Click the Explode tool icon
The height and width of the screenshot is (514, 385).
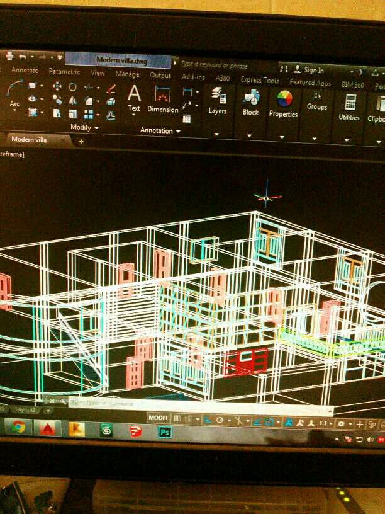coord(111,101)
